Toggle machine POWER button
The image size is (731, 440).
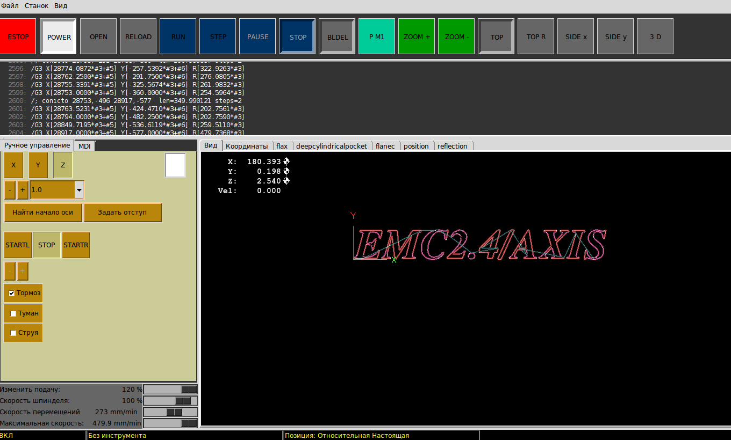59,36
